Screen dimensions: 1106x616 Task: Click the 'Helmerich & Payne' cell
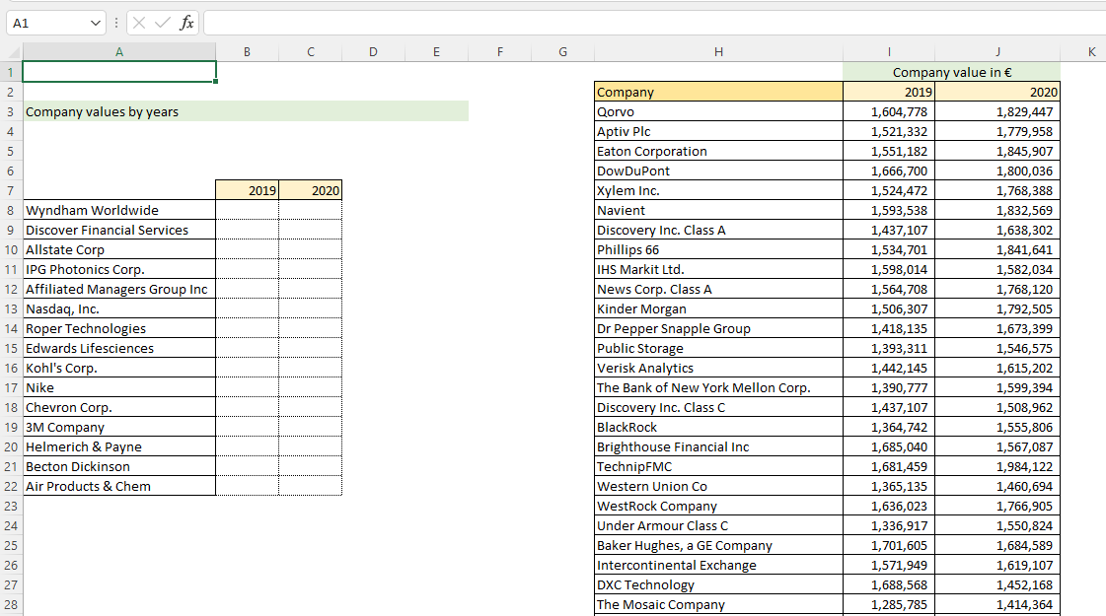[x=119, y=447]
